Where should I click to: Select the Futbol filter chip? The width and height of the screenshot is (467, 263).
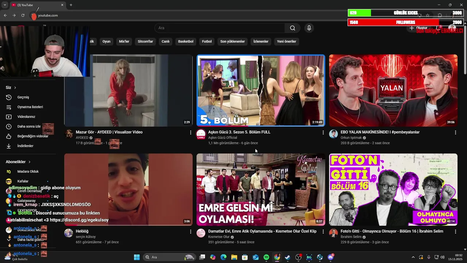(x=207, y=41)
